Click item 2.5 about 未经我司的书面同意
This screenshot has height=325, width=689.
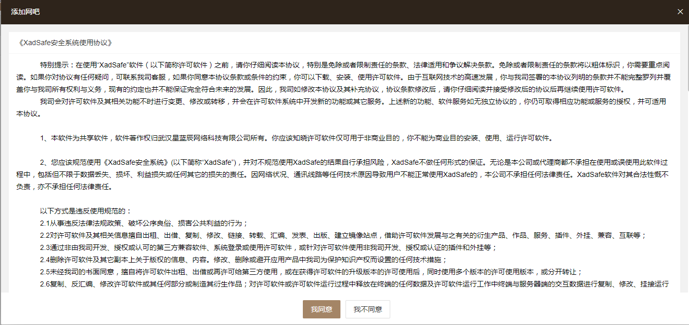pyautogui.click(x=311, y=272)
